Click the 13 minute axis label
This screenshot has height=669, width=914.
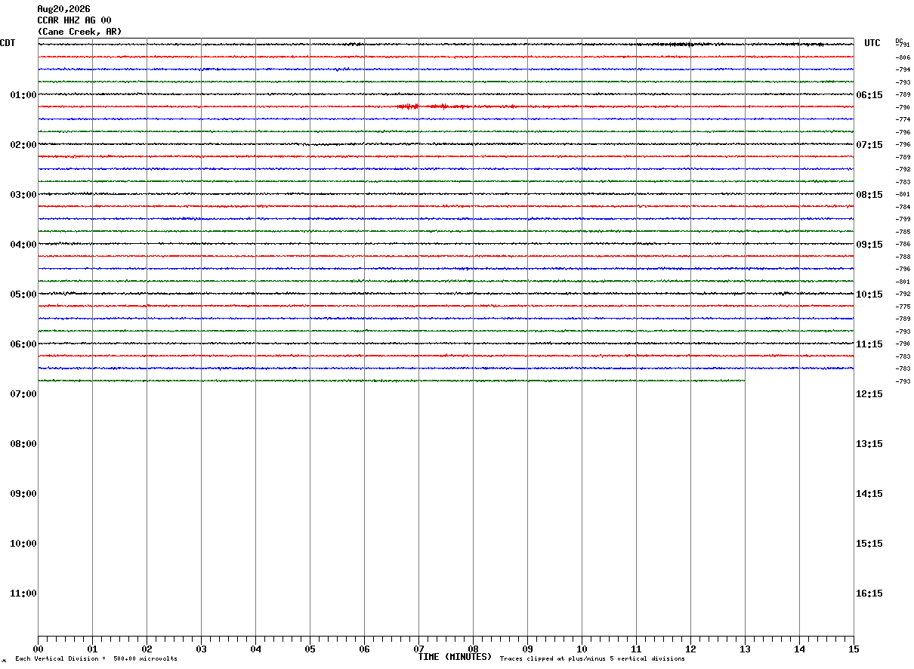tap(745, 649)
